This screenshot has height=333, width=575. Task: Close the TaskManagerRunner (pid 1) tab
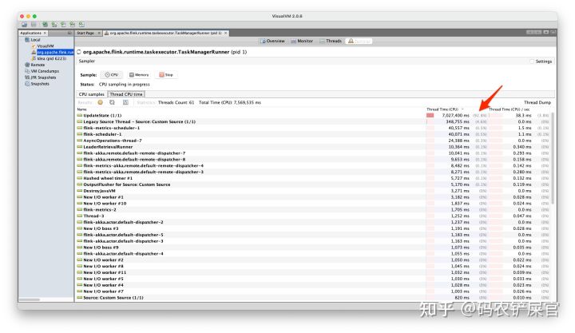click(x=225, y=33)
